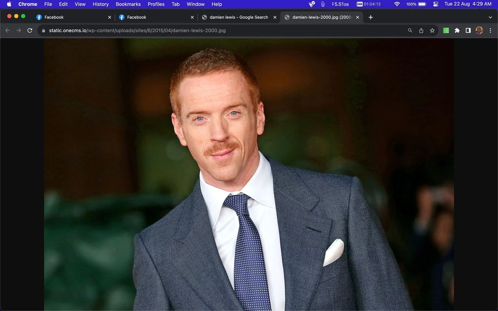Image resolution: width=498 pixels, height=311 pixels.
Task: Open the Share this page icon
Action: pos(421,30)
